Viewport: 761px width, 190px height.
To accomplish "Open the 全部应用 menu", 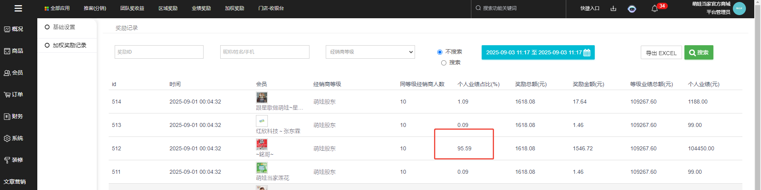I will click(57, 8).
